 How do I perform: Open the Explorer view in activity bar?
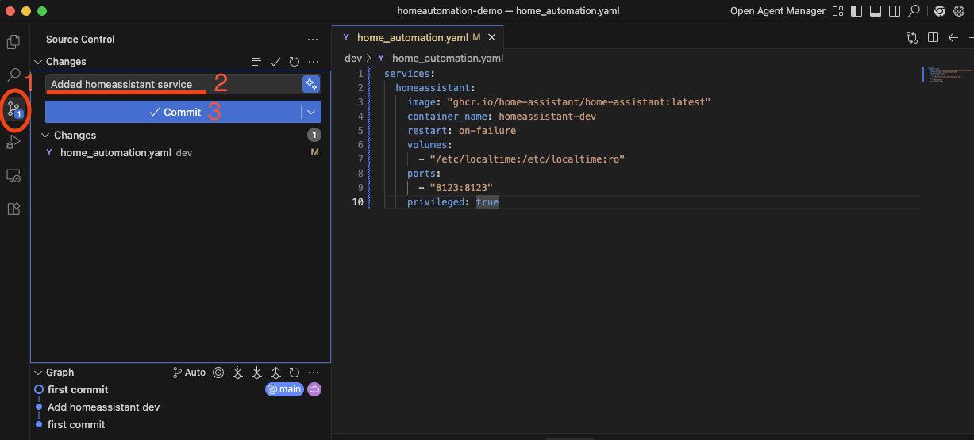pyautogui.click(x=13, y=42)
